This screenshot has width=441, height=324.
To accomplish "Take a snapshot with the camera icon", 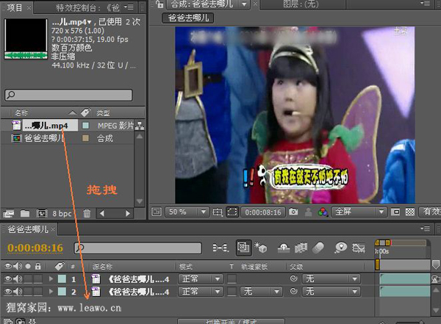I will click(x=293, y=212).
